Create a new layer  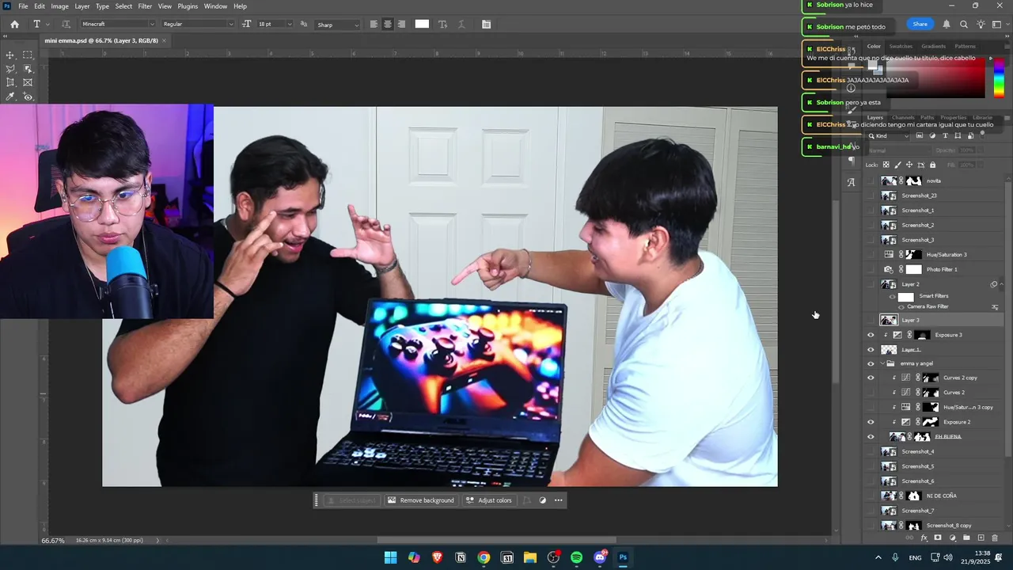(981, 538)
